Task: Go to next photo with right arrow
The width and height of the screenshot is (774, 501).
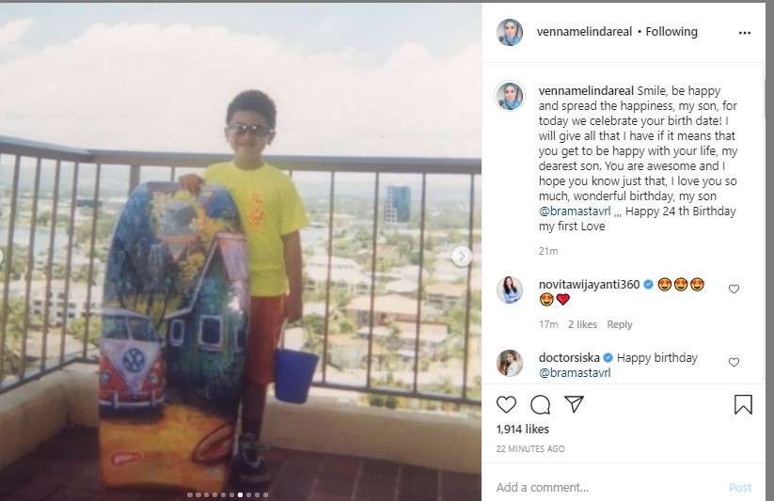Action: (x=462, y=257)
